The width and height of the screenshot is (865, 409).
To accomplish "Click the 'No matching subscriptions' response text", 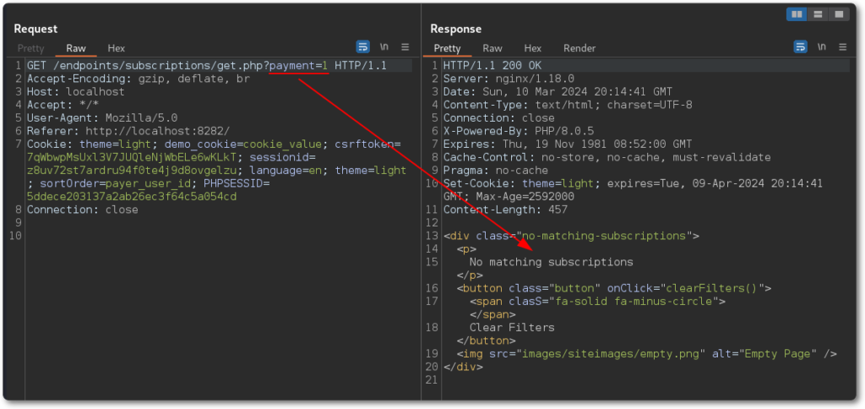I will pos(551,262).
